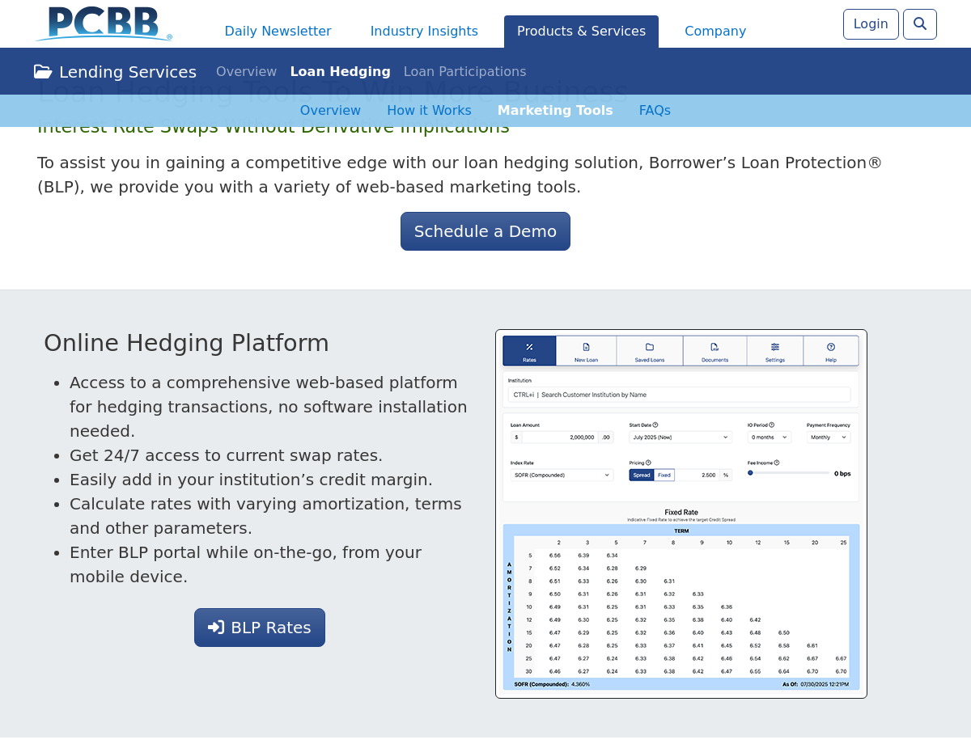Select the Spread pricing toggle
This screenshot has width=971, height=744.
point(641,476)
